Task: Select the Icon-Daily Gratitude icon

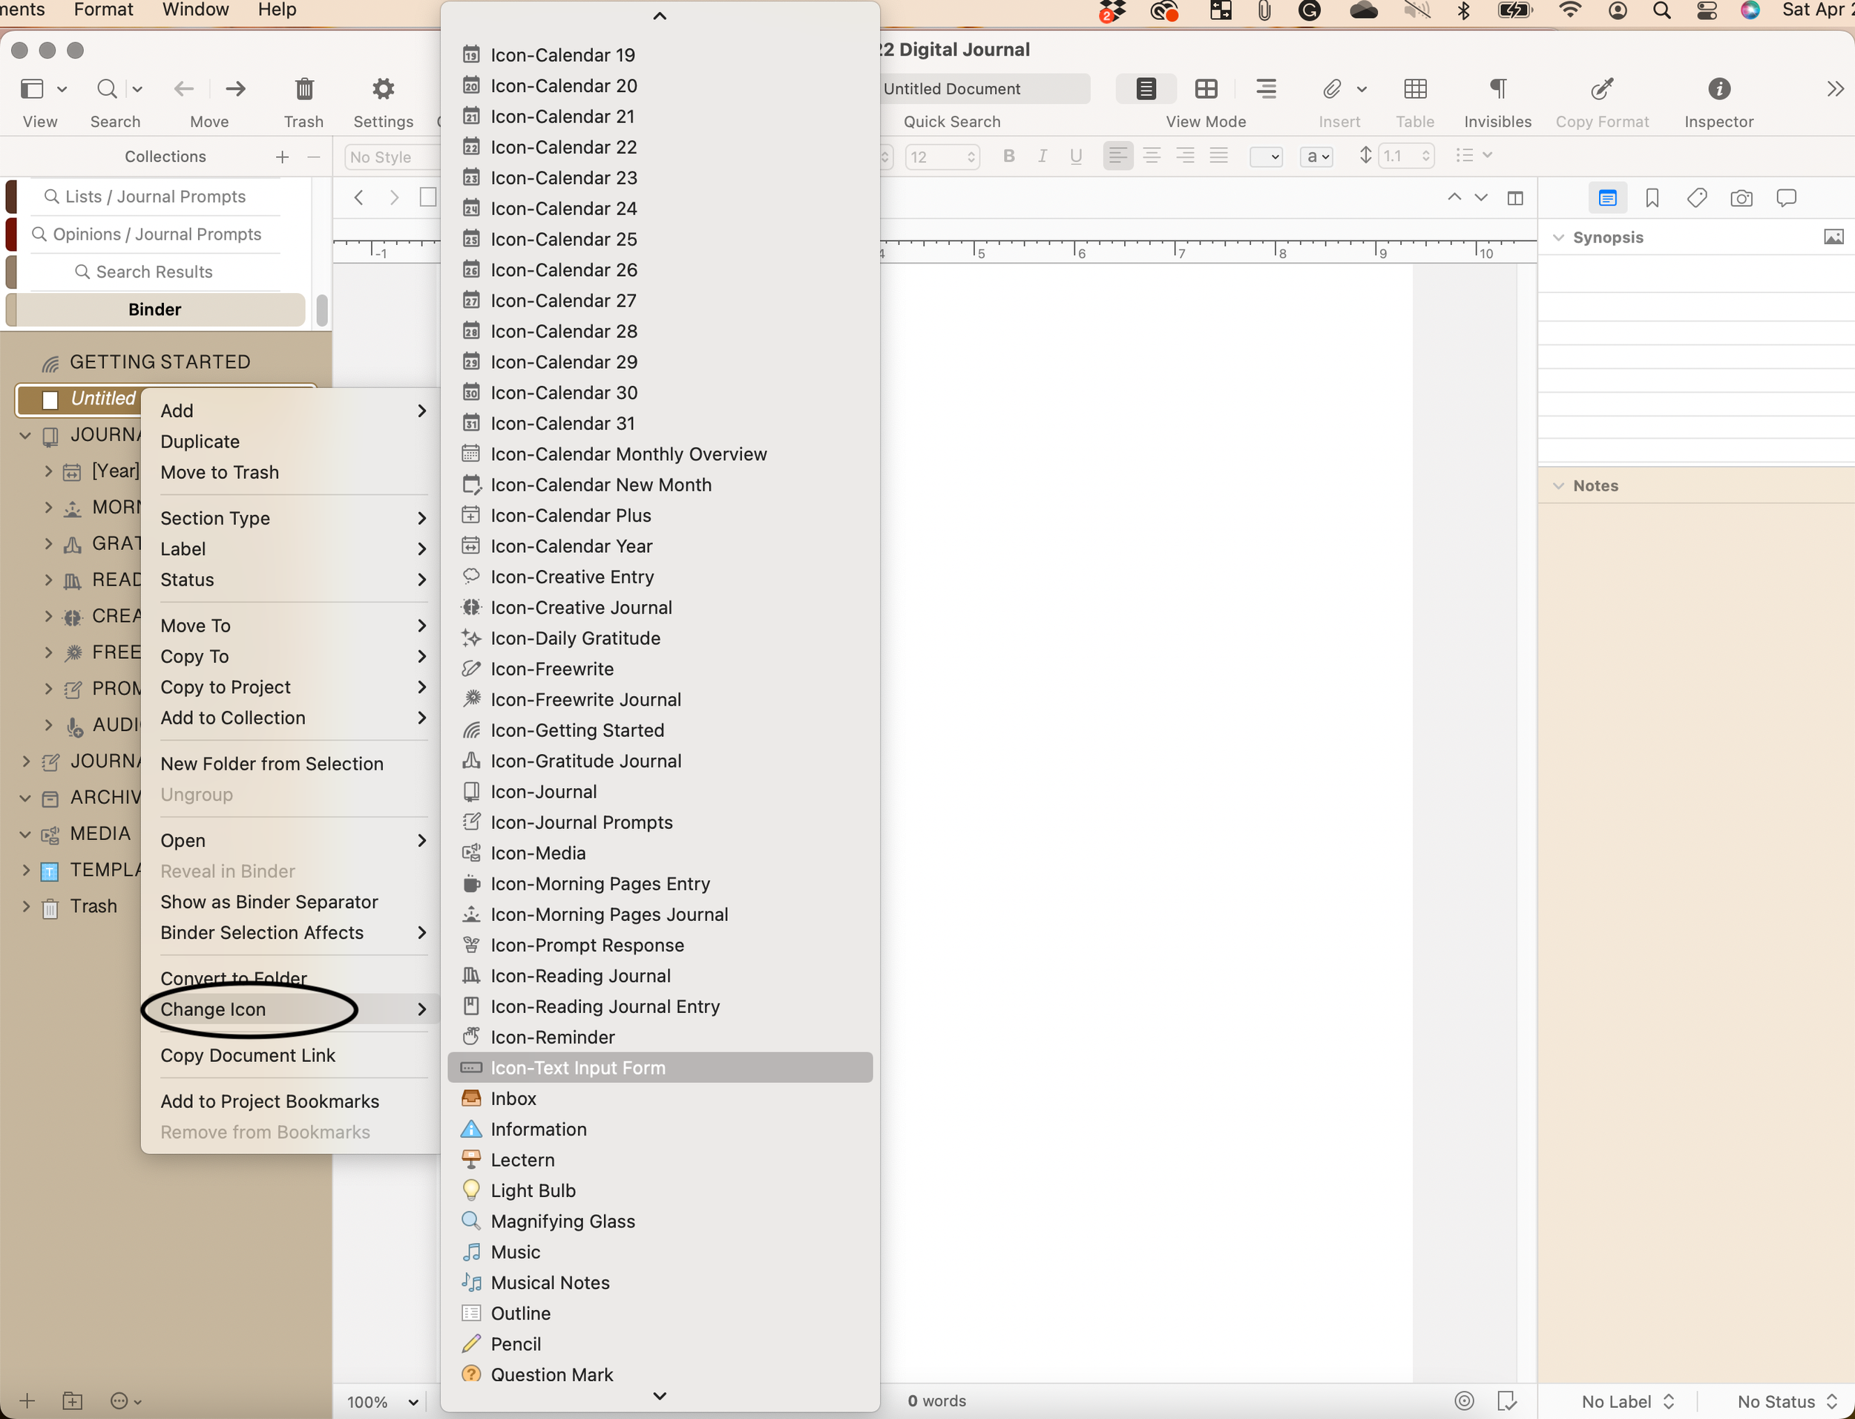Action: 577,638
